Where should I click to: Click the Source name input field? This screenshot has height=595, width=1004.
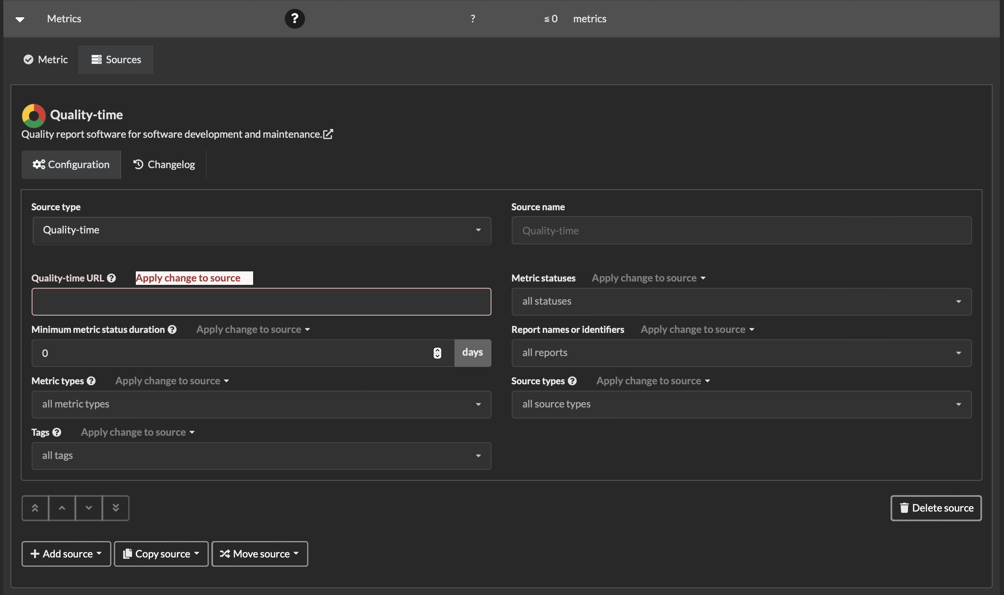(x=742, y=230)
